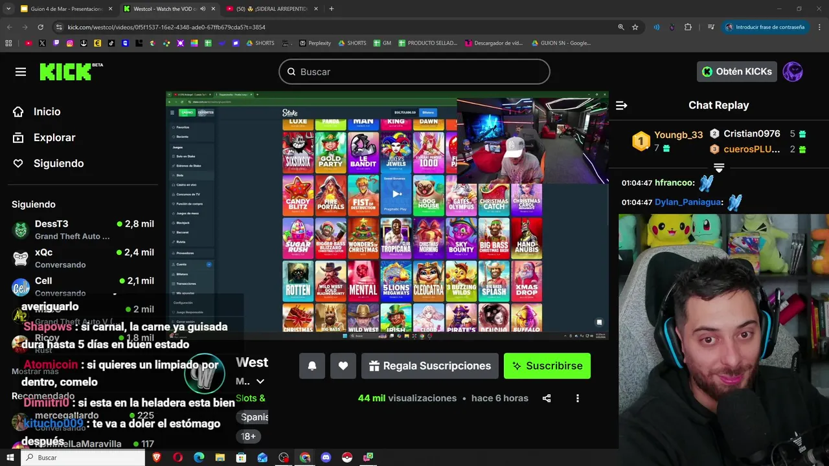
Task: Open the first SHORTS bookmark folder
Action: click(260, 43)
